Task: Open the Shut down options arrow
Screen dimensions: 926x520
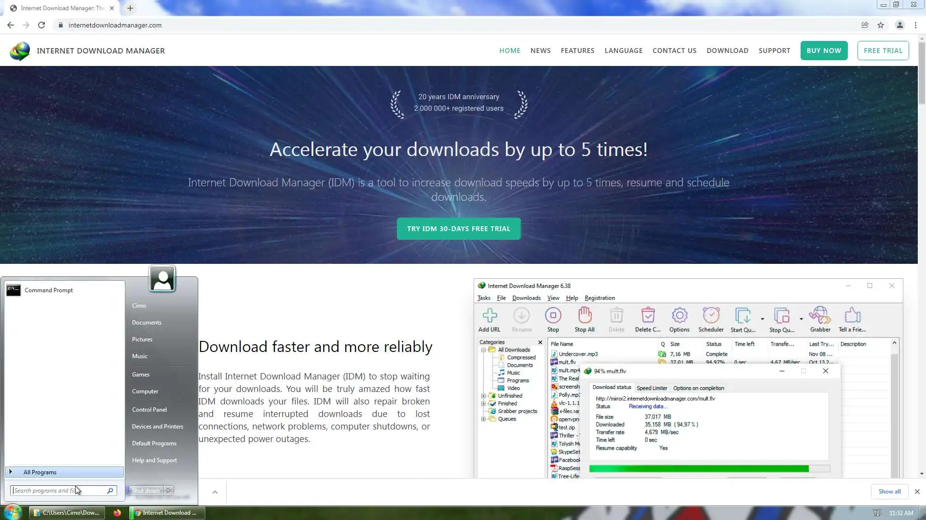Action: click(168, 491)
